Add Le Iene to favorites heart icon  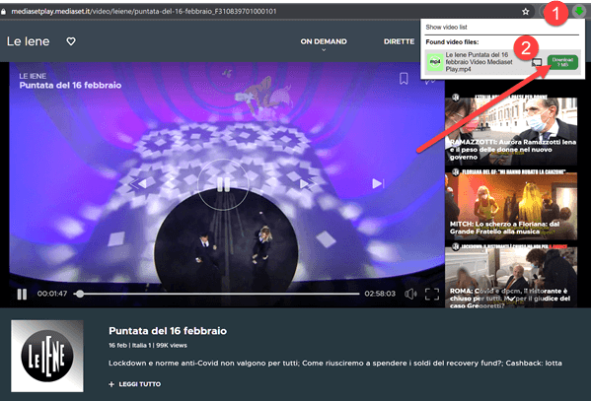(x=71, y=41)
